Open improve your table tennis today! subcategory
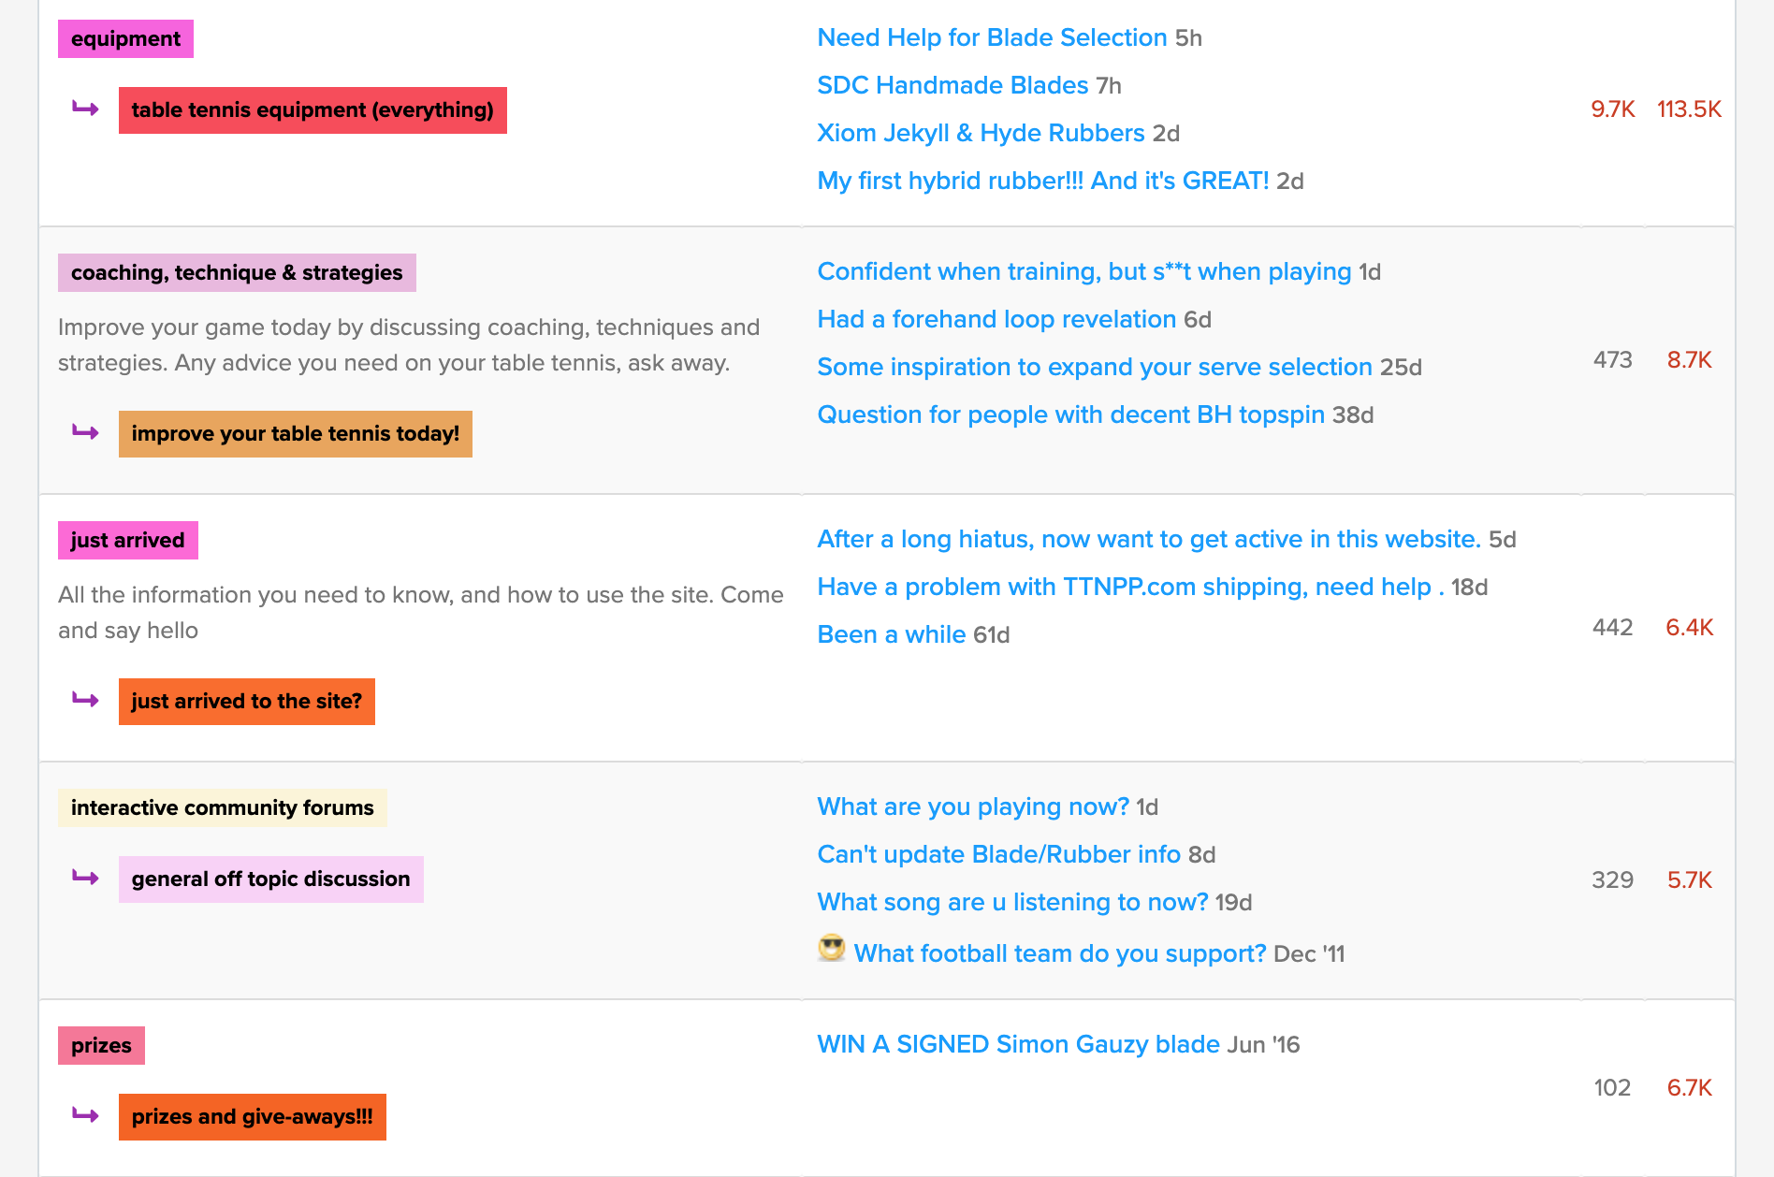Screen dimensions: 1774x1177 tap(296, 434)
